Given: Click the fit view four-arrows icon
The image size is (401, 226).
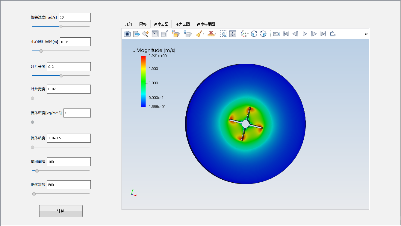Looking at the screenshot, I should pos(233,34).
